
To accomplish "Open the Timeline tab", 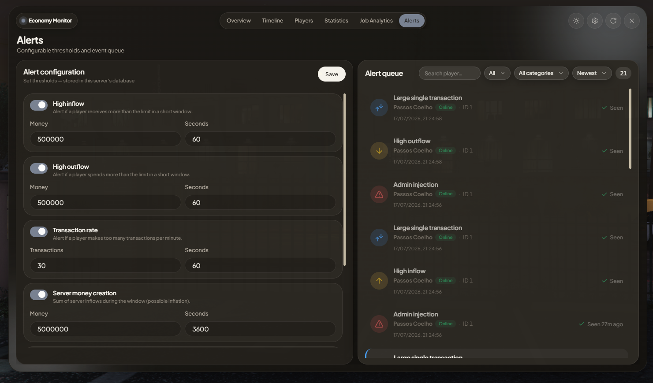I will (x=272, y=21).
